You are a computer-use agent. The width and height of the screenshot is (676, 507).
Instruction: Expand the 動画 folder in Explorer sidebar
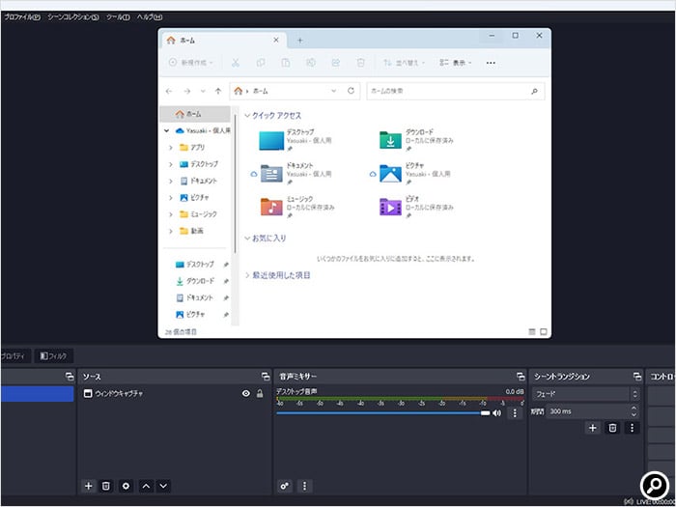click(171, 231)
